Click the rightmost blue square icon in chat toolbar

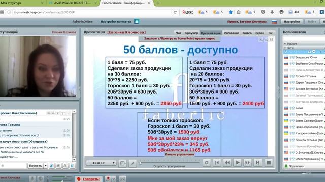click(x=72, y=166)
